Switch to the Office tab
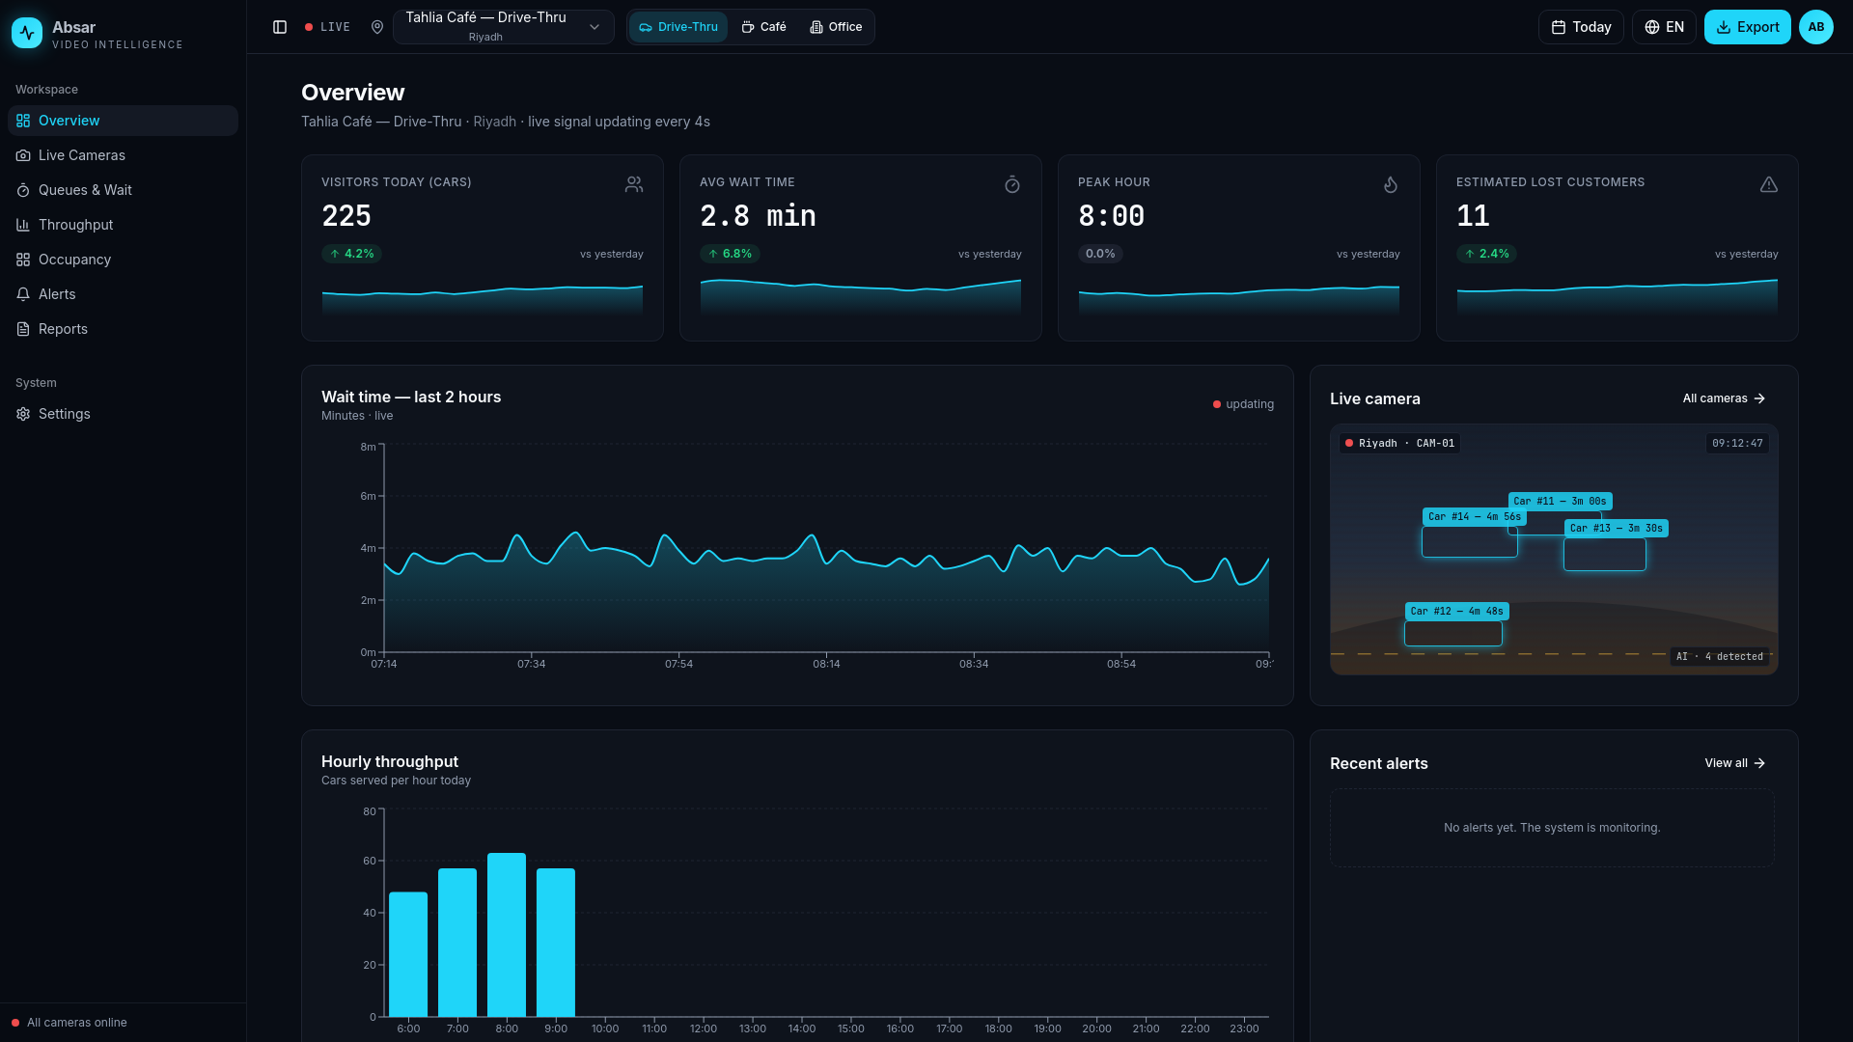 tap(836, 27)
